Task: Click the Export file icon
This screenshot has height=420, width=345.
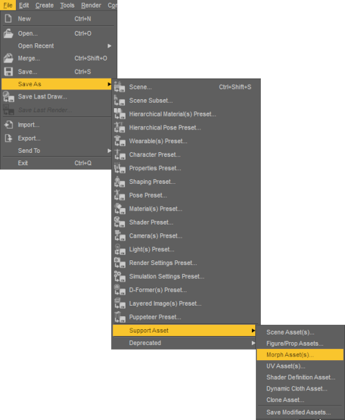Action: (8, 138)
